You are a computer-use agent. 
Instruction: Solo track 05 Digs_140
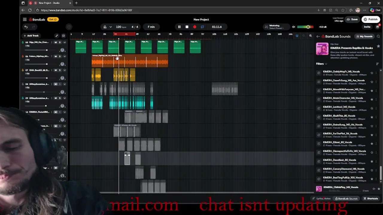click(x=60, y=42)
